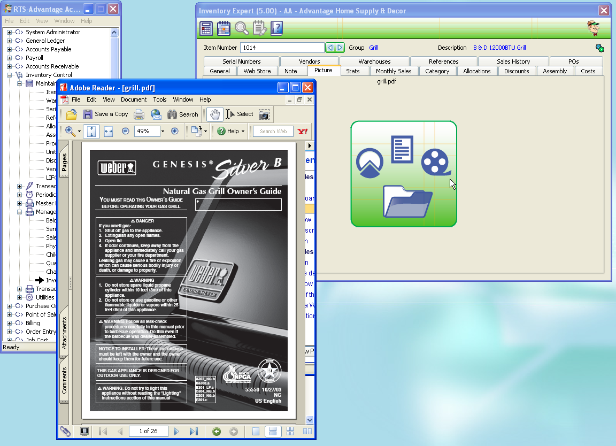
Task: Click the Email globe icon in Adobe Reader
Action: (x=156, y=114)
